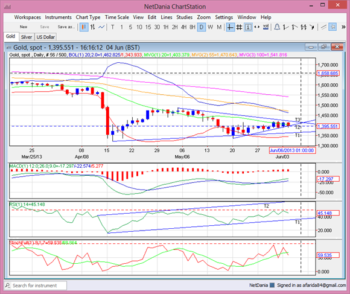350x294 pixels.
Task: Toggle the info box icon
Action: coord(248,27)
